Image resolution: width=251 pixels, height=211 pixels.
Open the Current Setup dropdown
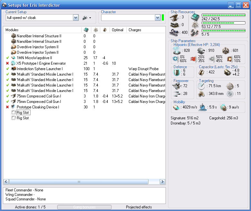click(76, 18)
